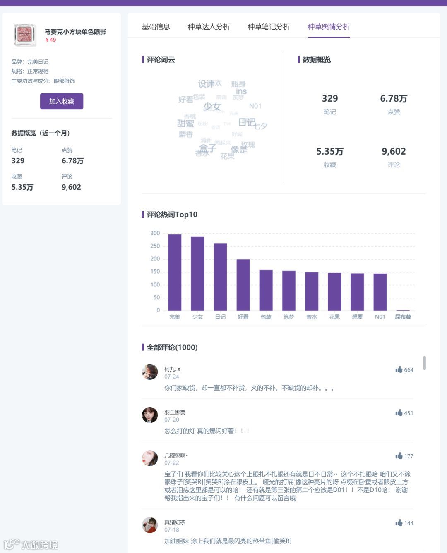Click the 全部评论(1000) heading
Viewport: 447px width, 553px height.
click(x=172, y=348)
